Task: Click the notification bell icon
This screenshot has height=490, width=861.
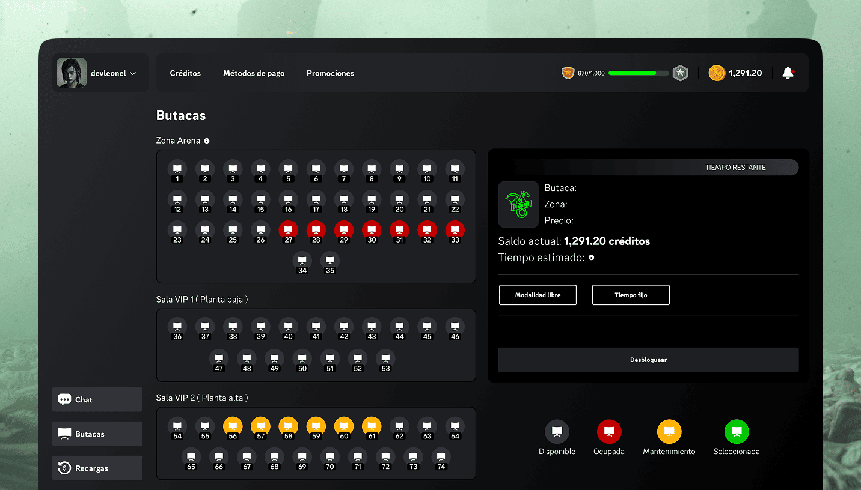Action: (x=788, y=73)
